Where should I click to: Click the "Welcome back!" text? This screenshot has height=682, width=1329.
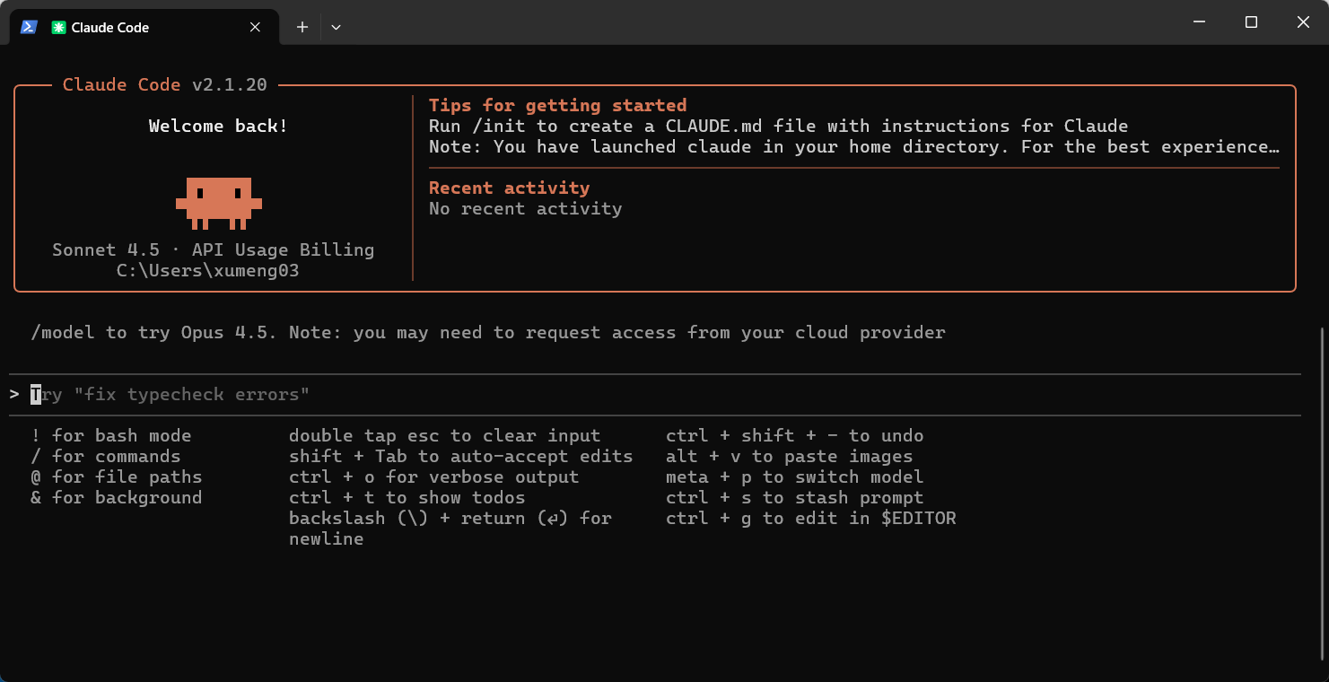(x=218, y=126)
